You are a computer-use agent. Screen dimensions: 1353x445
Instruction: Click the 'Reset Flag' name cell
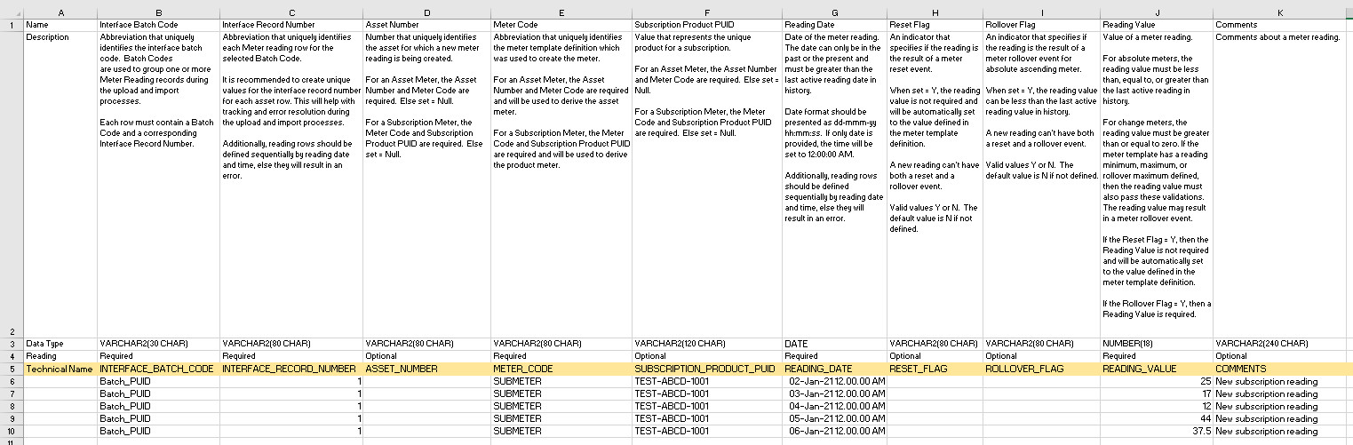(x=935, y=25)
